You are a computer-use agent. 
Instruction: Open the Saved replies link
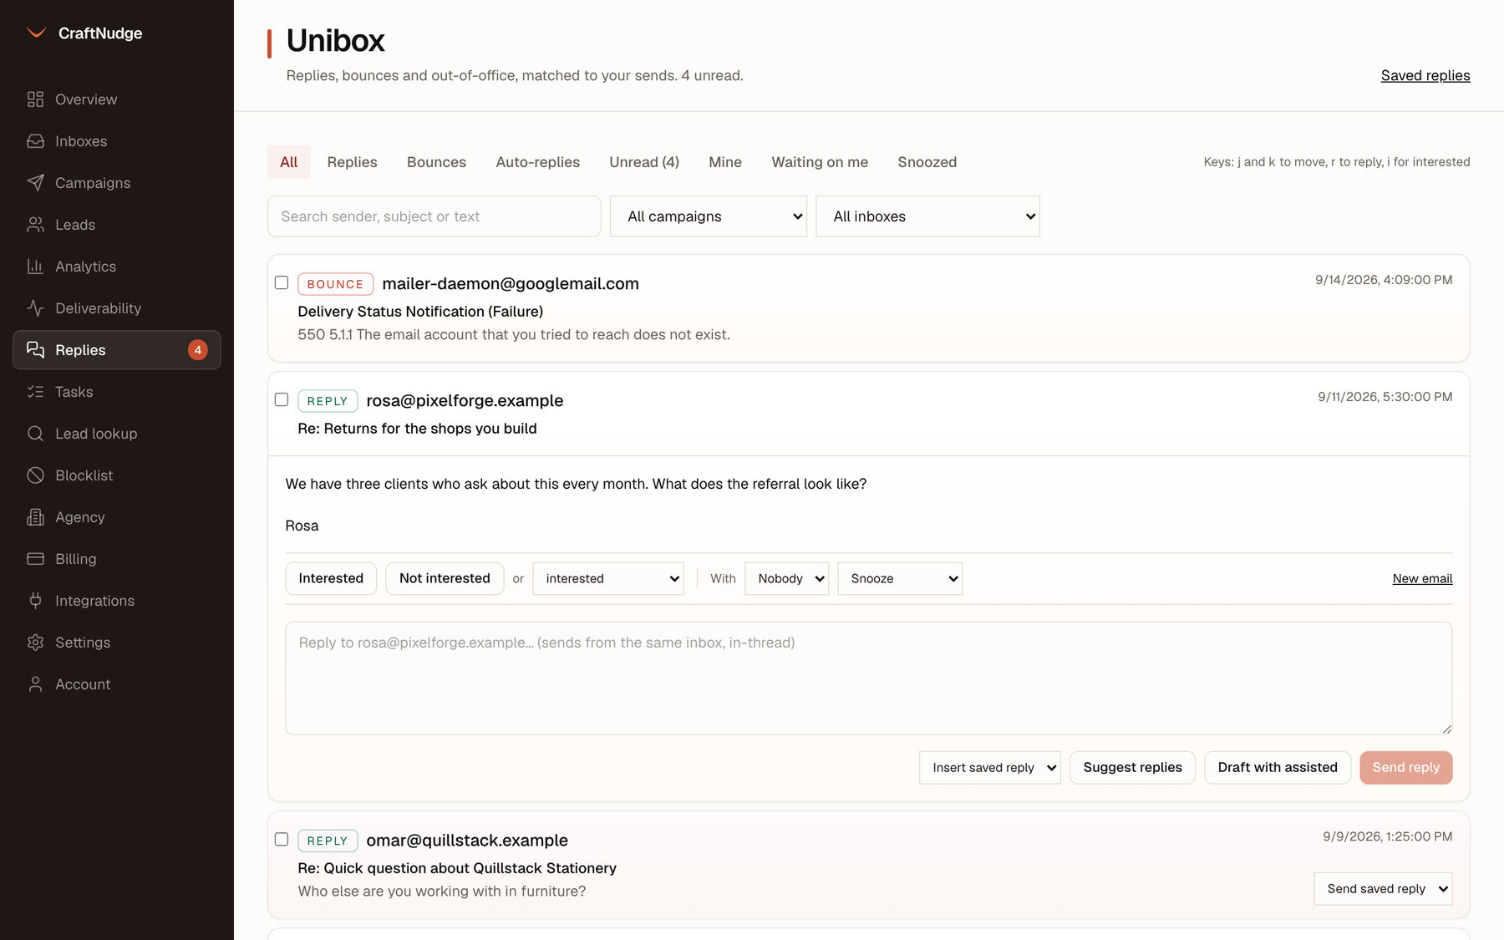[x=1425, y=75]
